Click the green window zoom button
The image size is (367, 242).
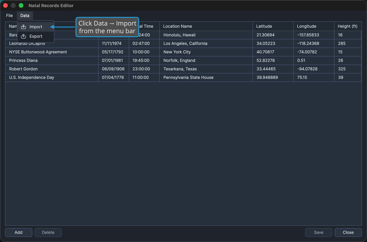(21, 5)
